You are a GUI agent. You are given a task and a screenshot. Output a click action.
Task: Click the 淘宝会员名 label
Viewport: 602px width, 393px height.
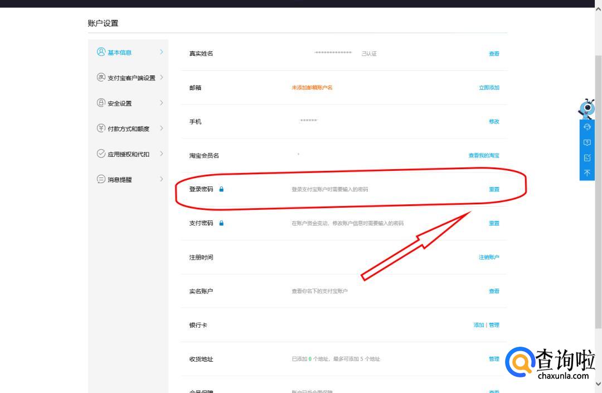[204, 155]
